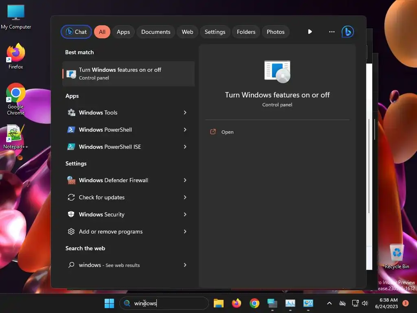Expand Windows PowerShell chevron
The image size is (417, 313).
[185, 130]
